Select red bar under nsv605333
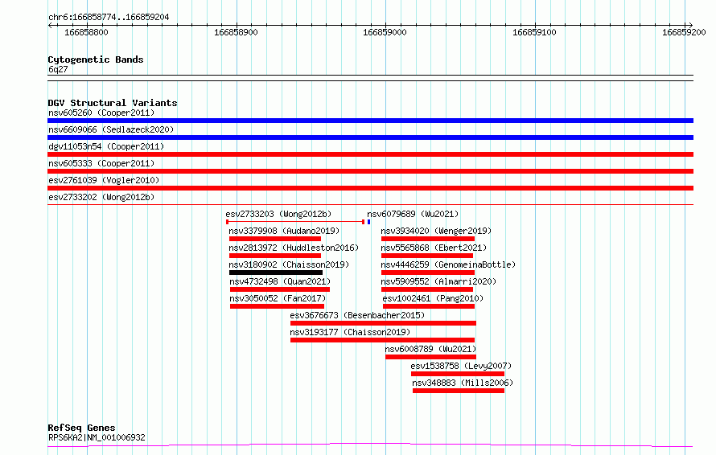This screenshot has height=455, width=716. tap(370, 171)
